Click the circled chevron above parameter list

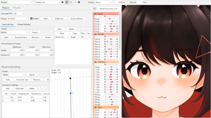click(95, 9)
